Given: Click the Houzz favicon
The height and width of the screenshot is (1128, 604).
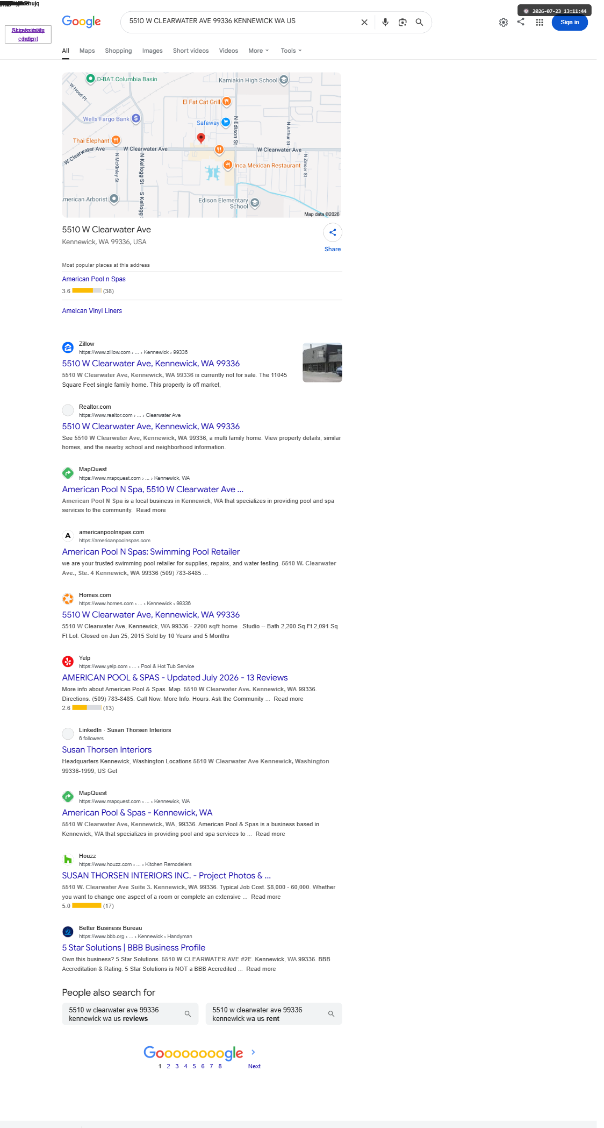Looking at the screenshot, I should 68,860.
